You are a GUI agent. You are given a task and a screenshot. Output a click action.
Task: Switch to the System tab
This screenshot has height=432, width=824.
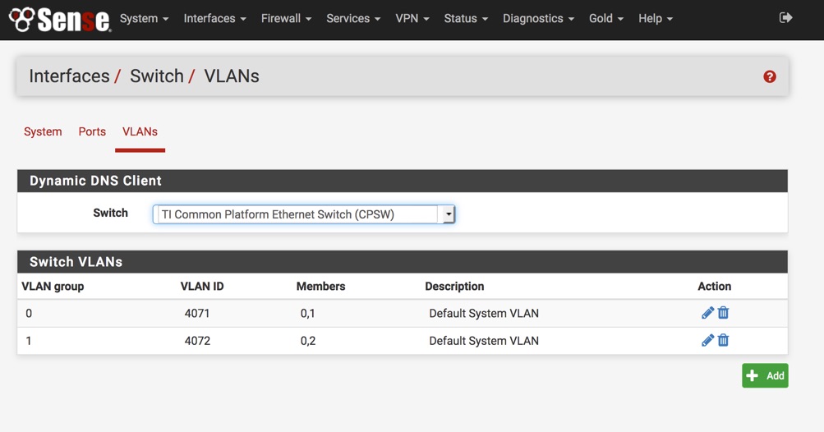(x=43, y=131)
